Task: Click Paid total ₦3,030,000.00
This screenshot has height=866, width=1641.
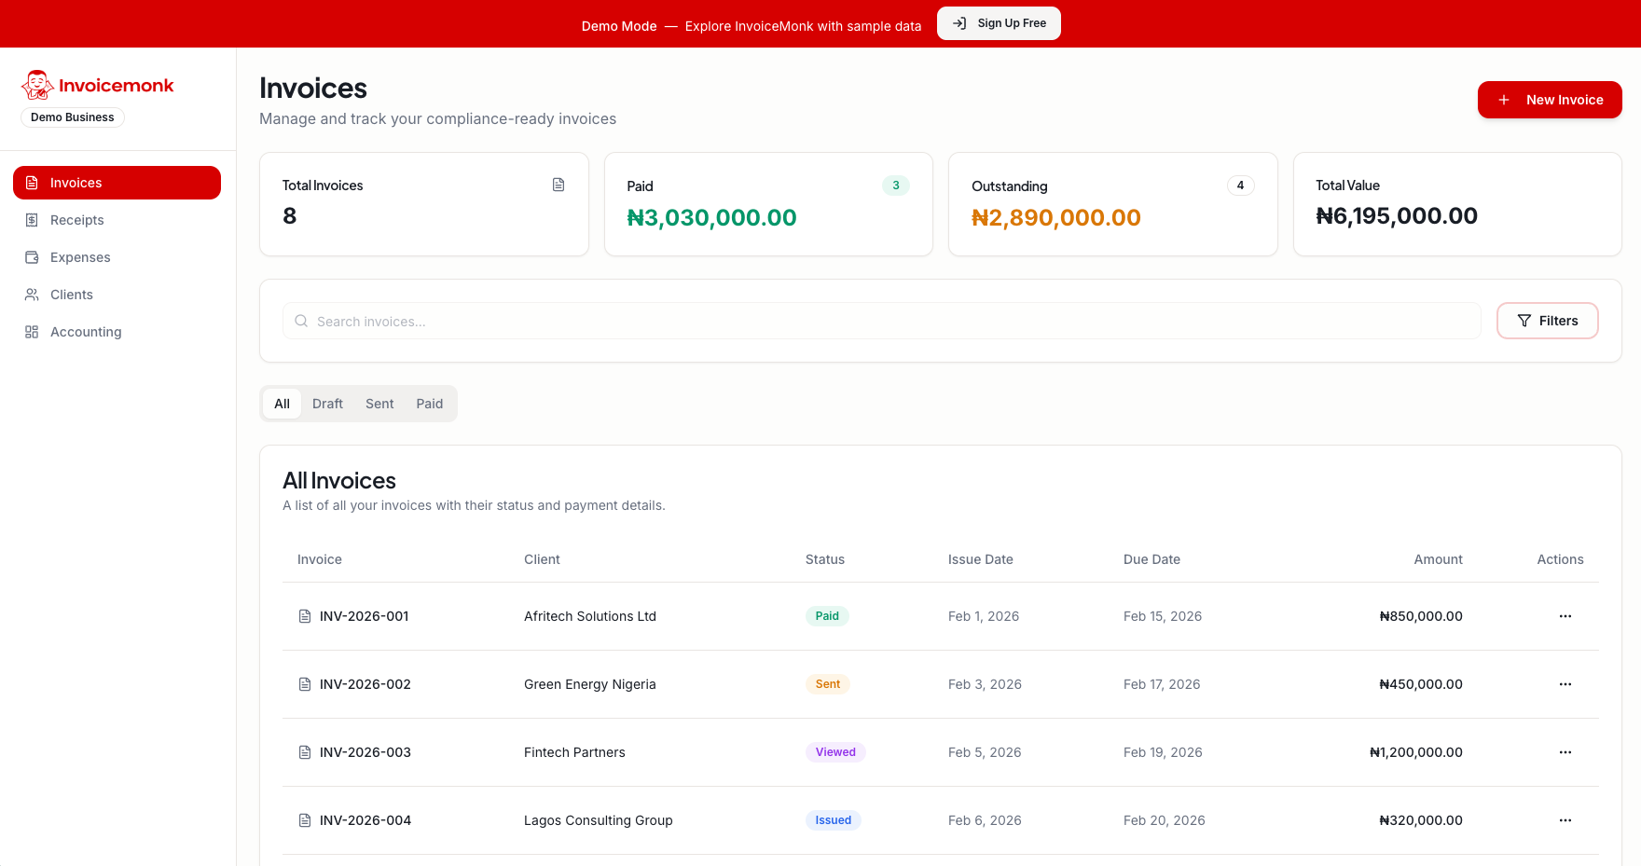Action: tap(711, 217)
